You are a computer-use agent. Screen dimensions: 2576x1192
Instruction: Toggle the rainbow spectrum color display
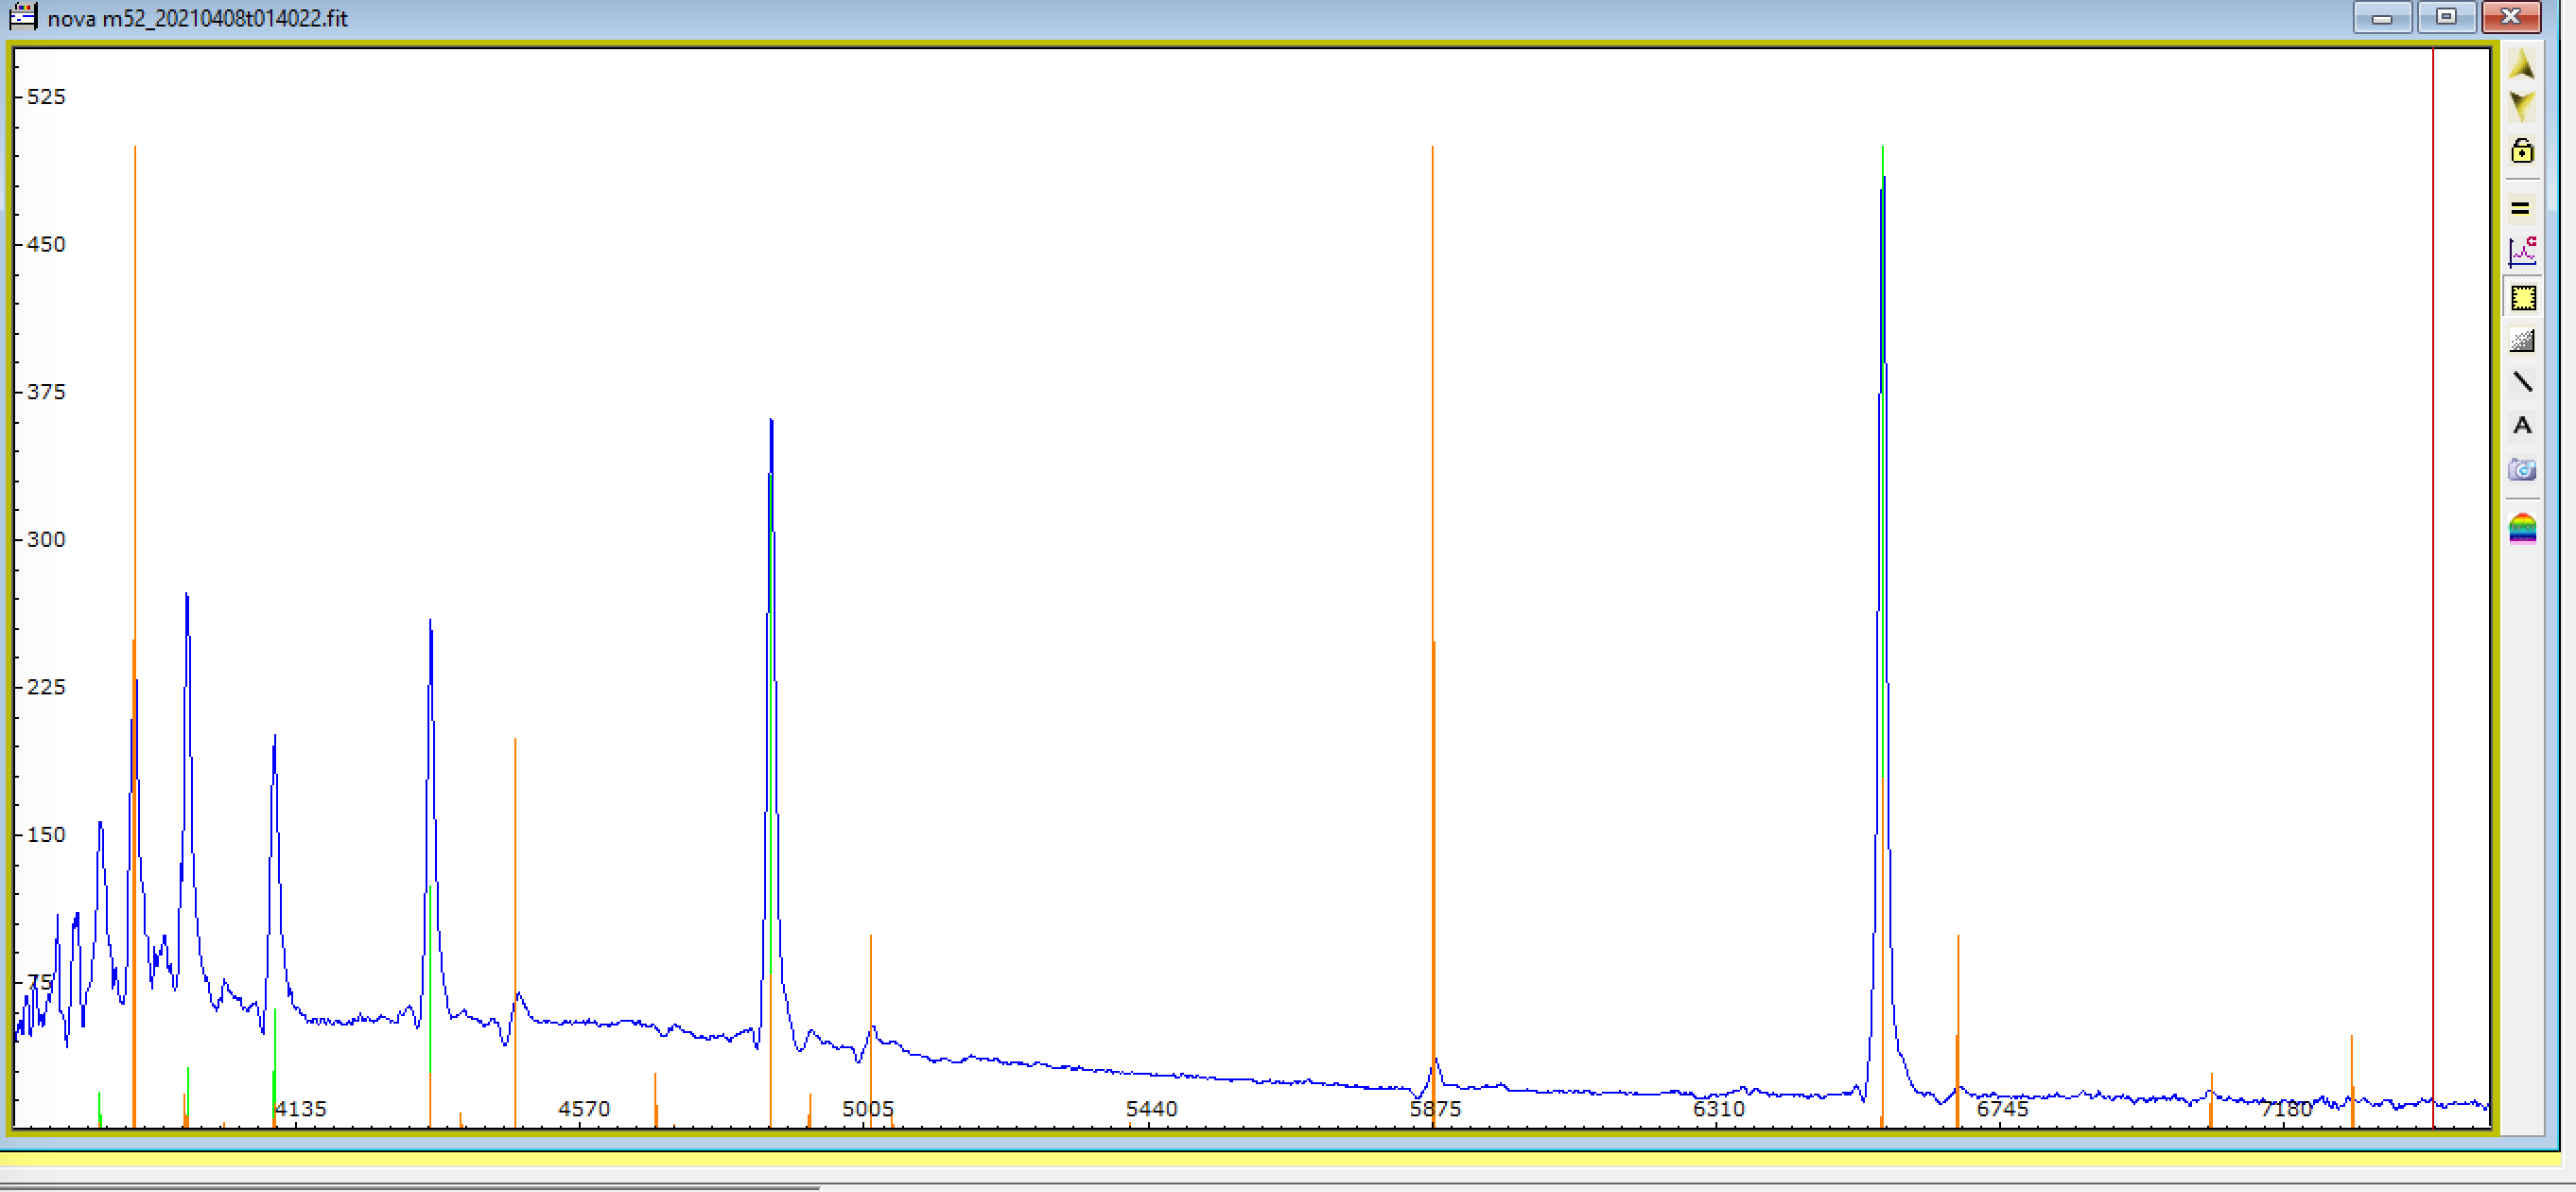[x=2522, y=528]
